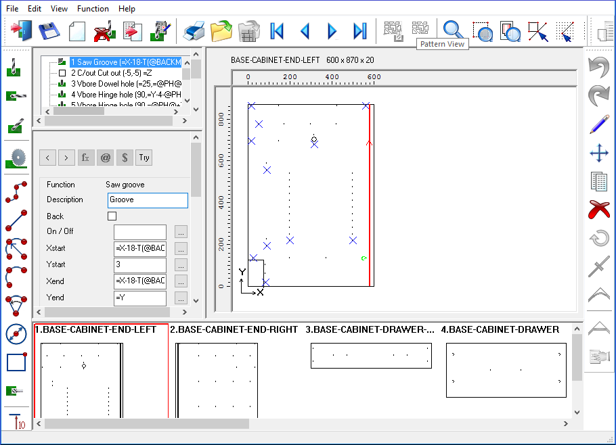Select 1 Saw Groove operation row
616x445 pixels.
tap(126, 62)
